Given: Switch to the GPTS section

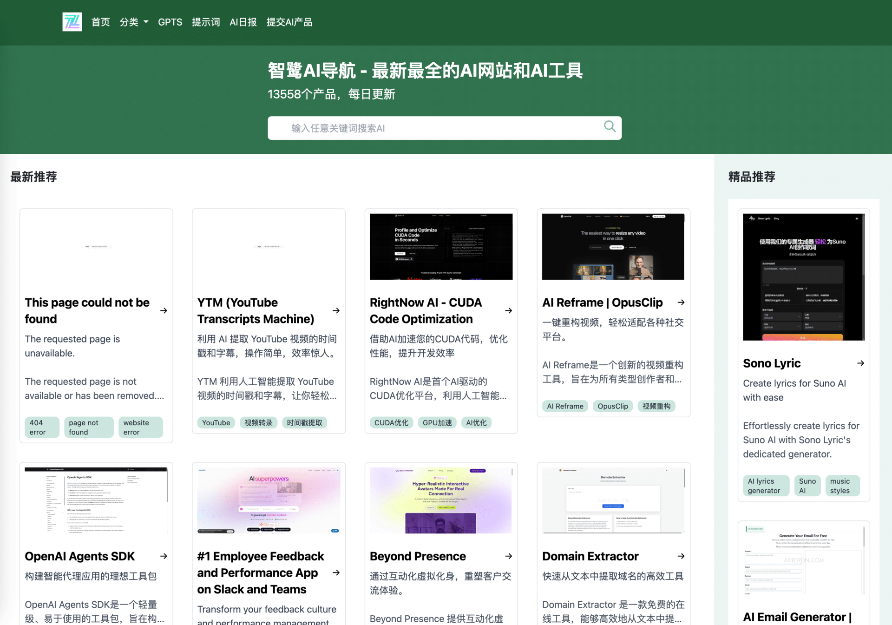Looking at the screenshot, I should tap(170, 22).
